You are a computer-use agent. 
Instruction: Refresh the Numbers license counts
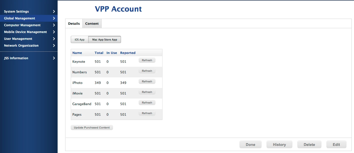pyautogui.click(x=147, y=71)
